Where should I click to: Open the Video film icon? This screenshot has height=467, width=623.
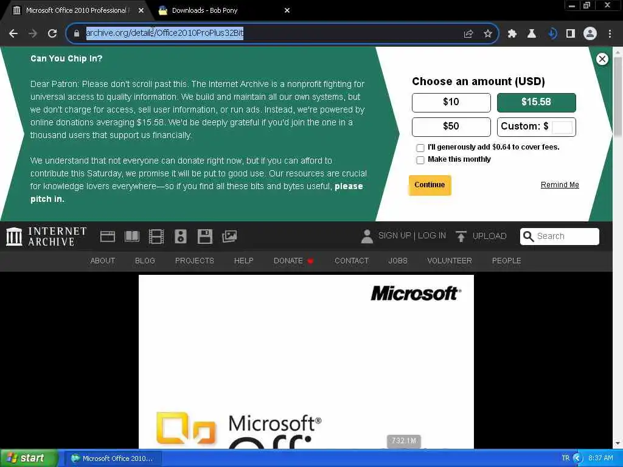pos(156,237)
